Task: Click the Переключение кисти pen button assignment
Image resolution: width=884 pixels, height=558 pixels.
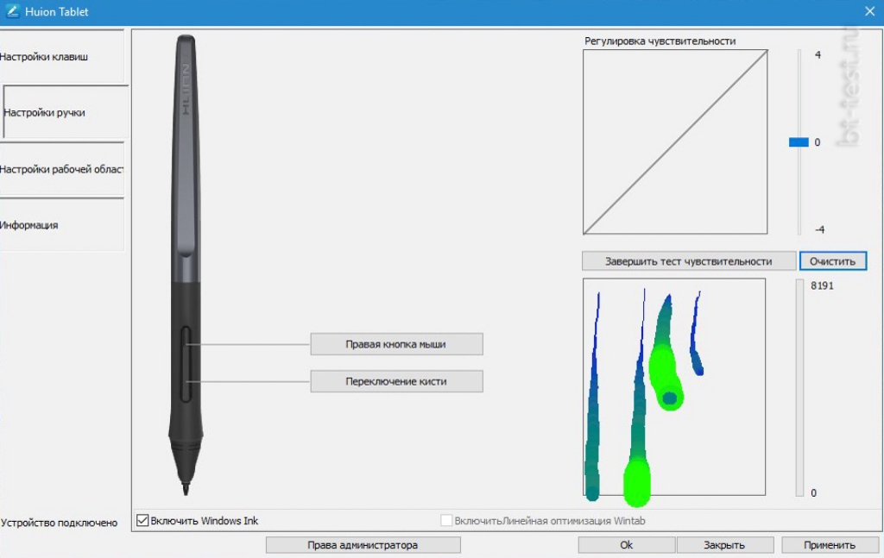Action: [x=396, y=381]
